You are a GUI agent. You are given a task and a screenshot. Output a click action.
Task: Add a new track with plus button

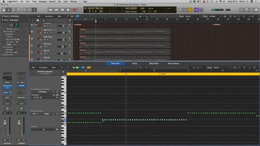(x=32, y=20)
